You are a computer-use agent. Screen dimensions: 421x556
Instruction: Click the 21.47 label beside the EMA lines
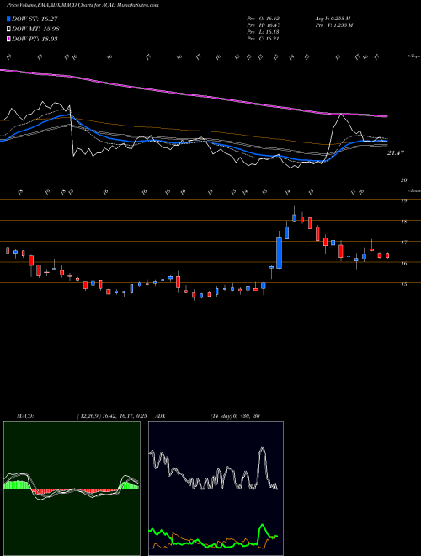tap(396, 152)
